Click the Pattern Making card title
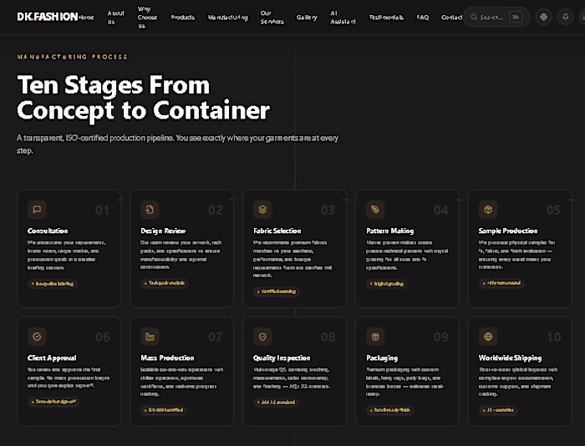 pos(390,231)
